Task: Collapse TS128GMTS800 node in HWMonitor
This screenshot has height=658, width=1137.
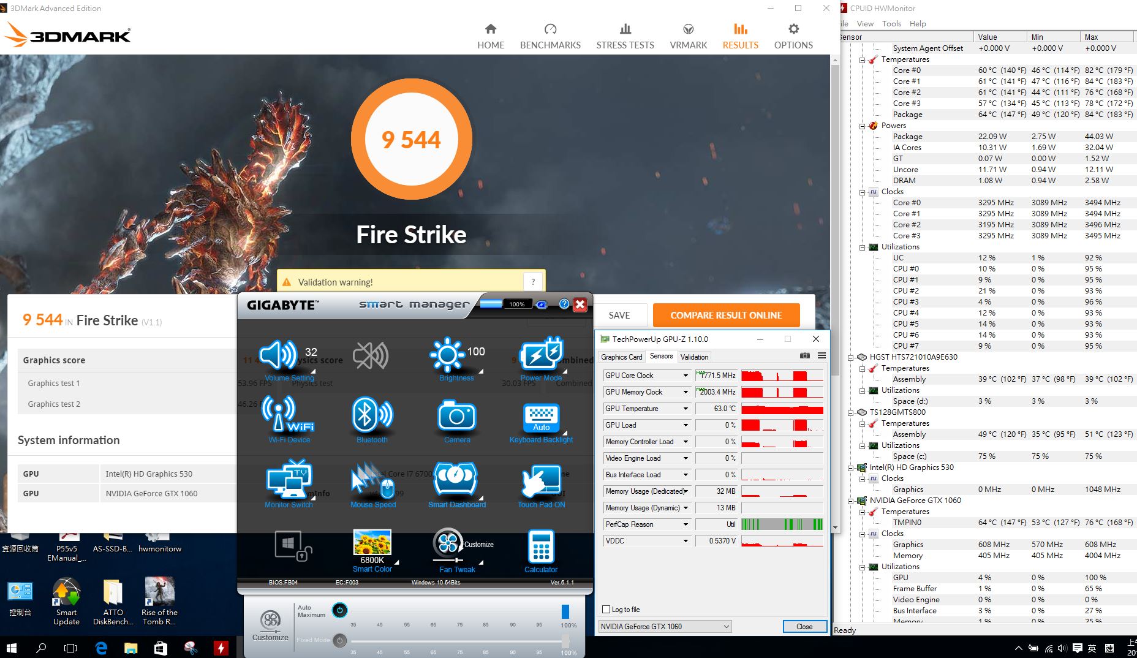Action: click(851, 412)
